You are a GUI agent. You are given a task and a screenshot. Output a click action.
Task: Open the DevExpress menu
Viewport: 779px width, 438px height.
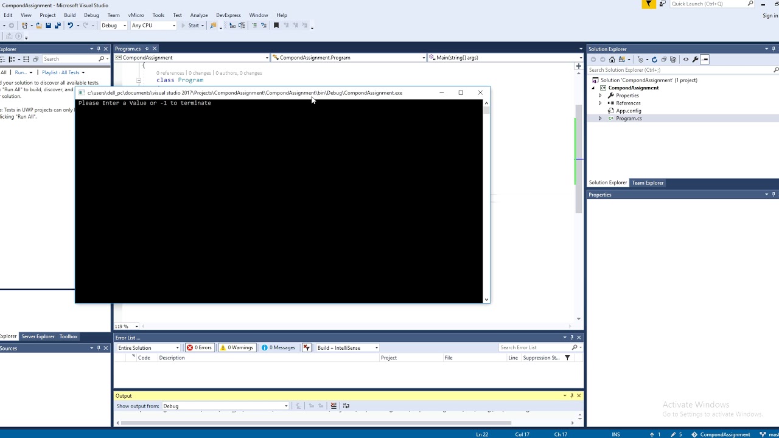(228, 15)
